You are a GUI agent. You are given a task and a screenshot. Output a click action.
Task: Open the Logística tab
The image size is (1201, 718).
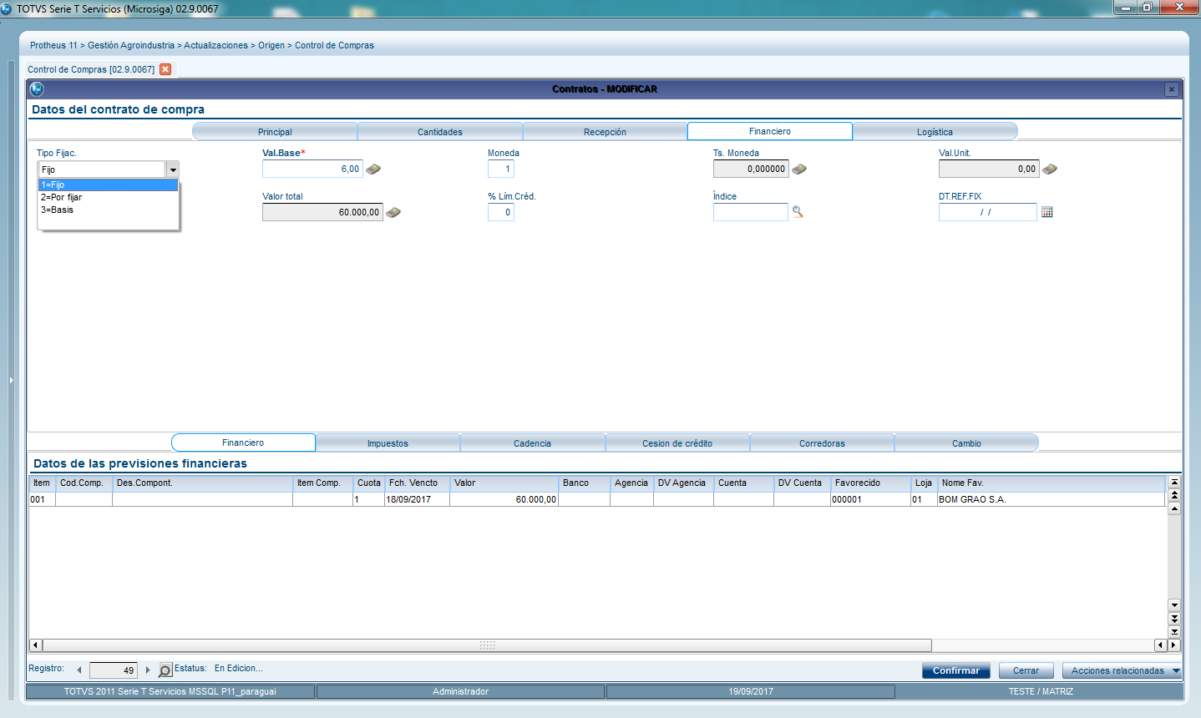click(935, 132)
